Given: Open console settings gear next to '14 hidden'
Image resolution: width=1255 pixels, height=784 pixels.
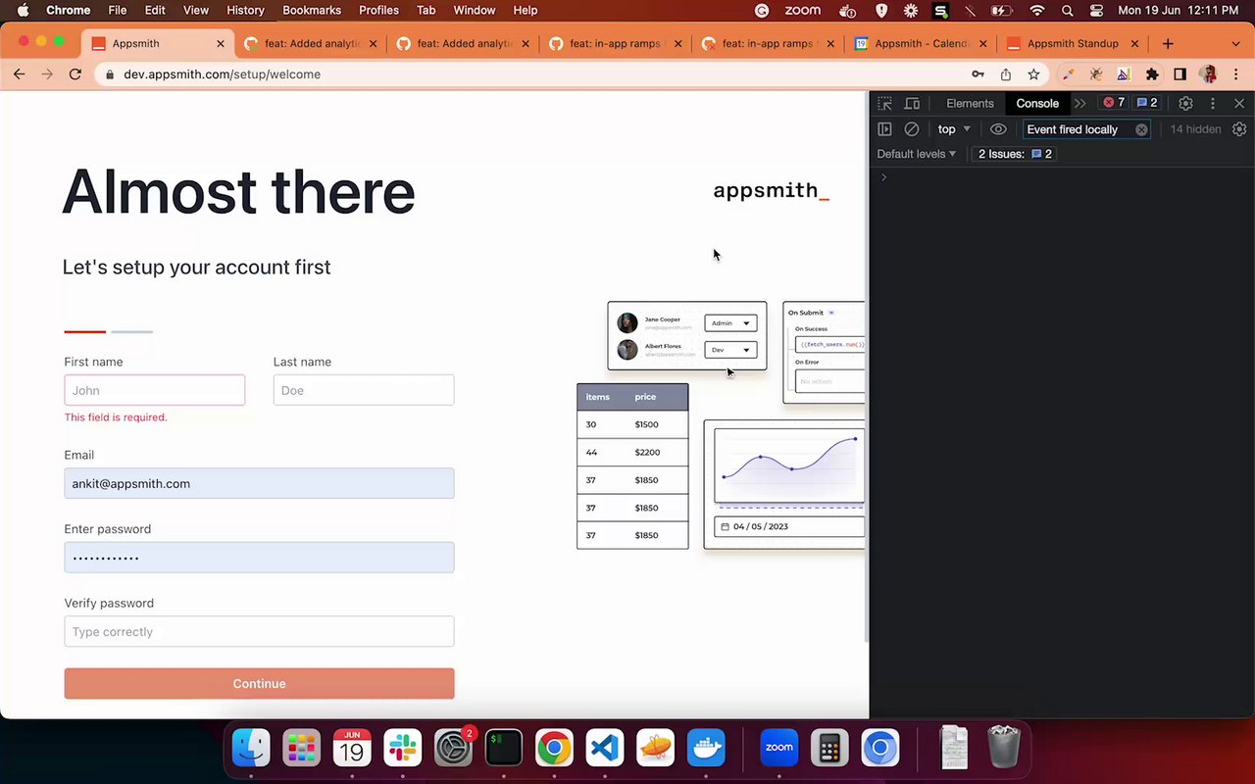Looking at the screenshot, I should coord(1239,129).
